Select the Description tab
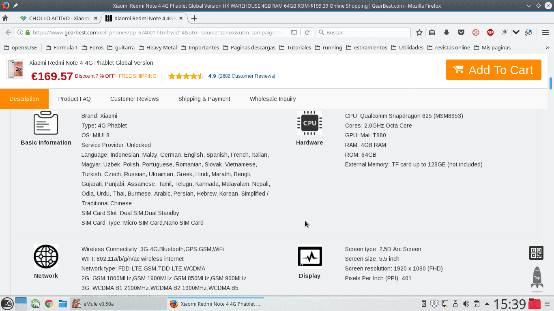The height and width of the screenshot is (311, 554). [x=24, y=99]
